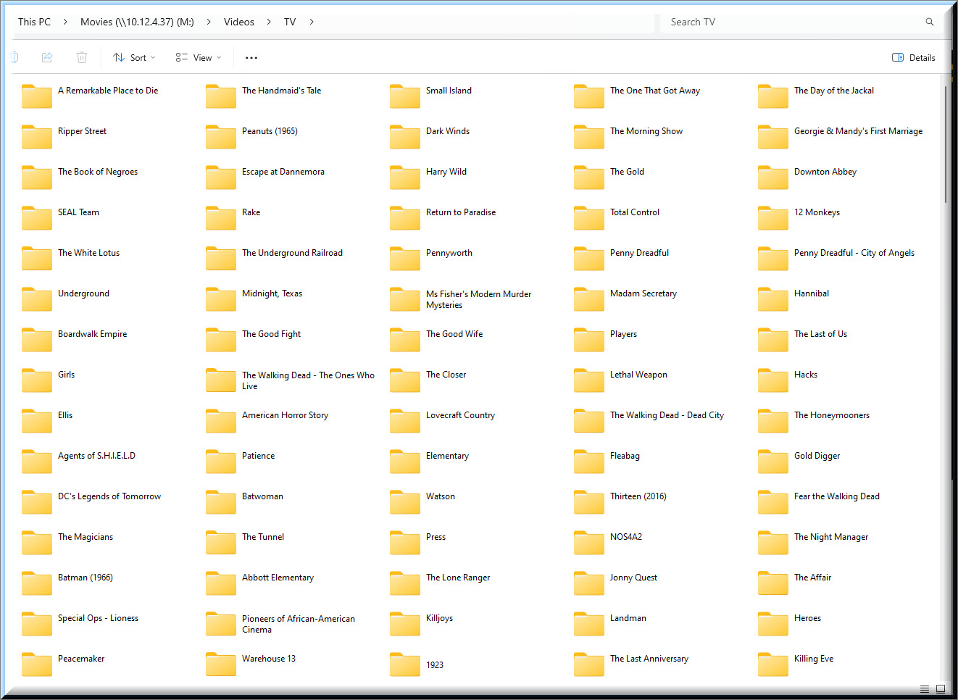The width and height of the screenshot is (958, 700).
Task: Select "The Lone Ranger" folder name
Action: 459,578
